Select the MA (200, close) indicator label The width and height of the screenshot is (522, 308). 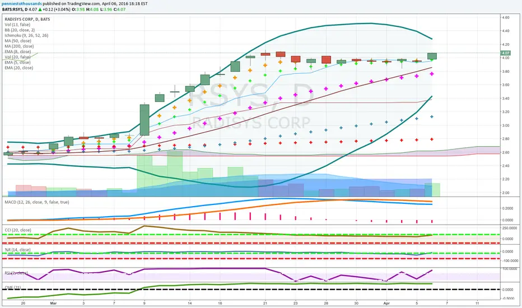[19, 46]
